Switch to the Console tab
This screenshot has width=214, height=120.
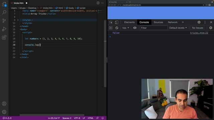pyautogui.click(x=144, y=22)
